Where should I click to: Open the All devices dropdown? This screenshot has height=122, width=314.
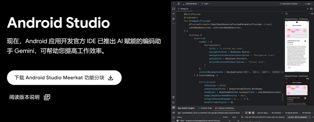click(307, 113)
